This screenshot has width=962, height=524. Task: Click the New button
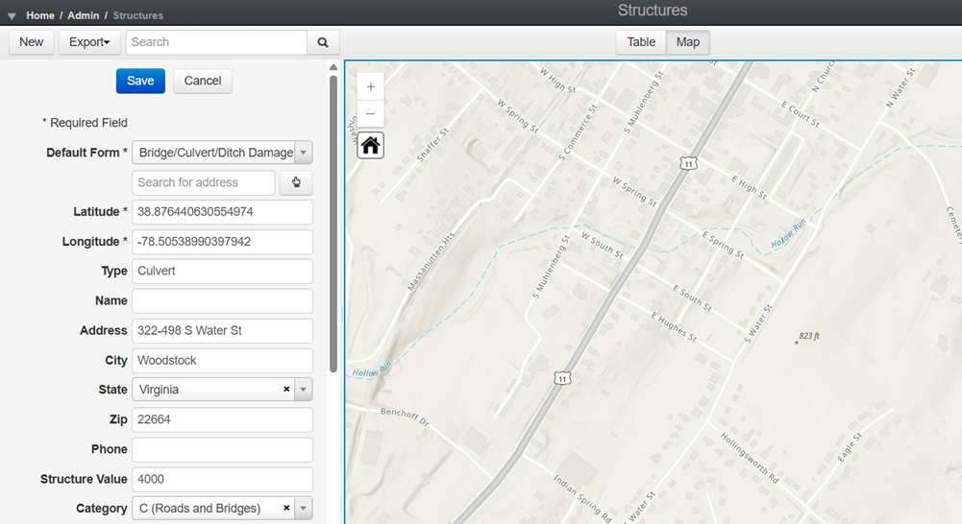[x=32, y=42]
